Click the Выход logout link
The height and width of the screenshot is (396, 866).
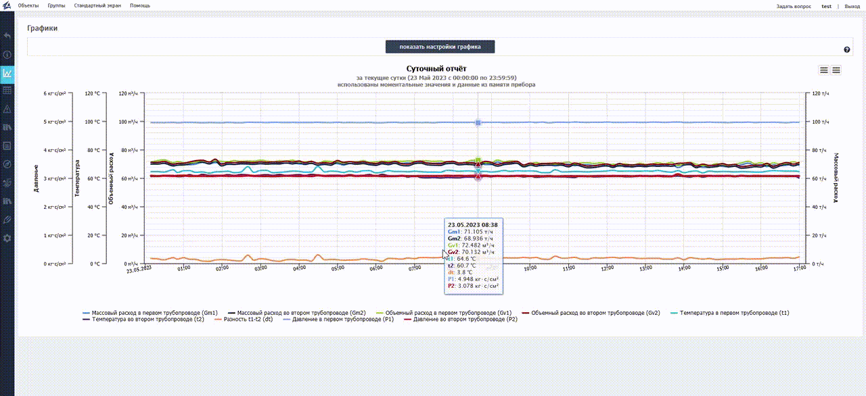point(852,6)
